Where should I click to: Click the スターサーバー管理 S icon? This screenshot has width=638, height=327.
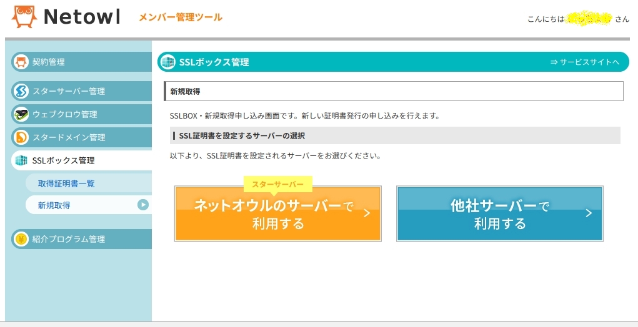pyautogui.click(x=21, y=91)
